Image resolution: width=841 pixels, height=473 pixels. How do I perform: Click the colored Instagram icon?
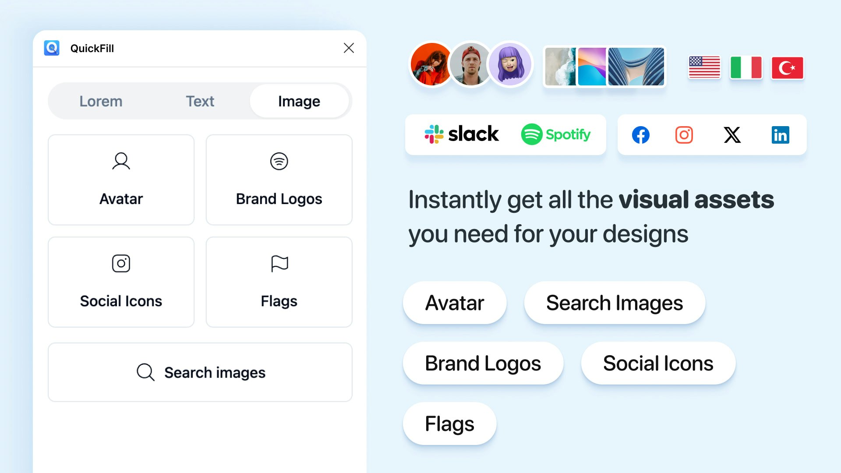(684, 135)
